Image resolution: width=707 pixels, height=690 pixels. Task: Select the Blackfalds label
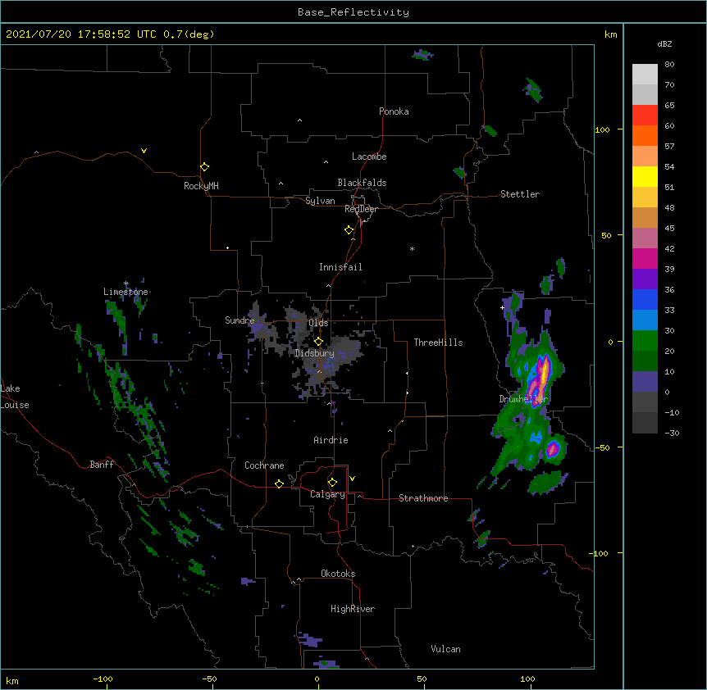pyautogui.click(x=362, y=183)
